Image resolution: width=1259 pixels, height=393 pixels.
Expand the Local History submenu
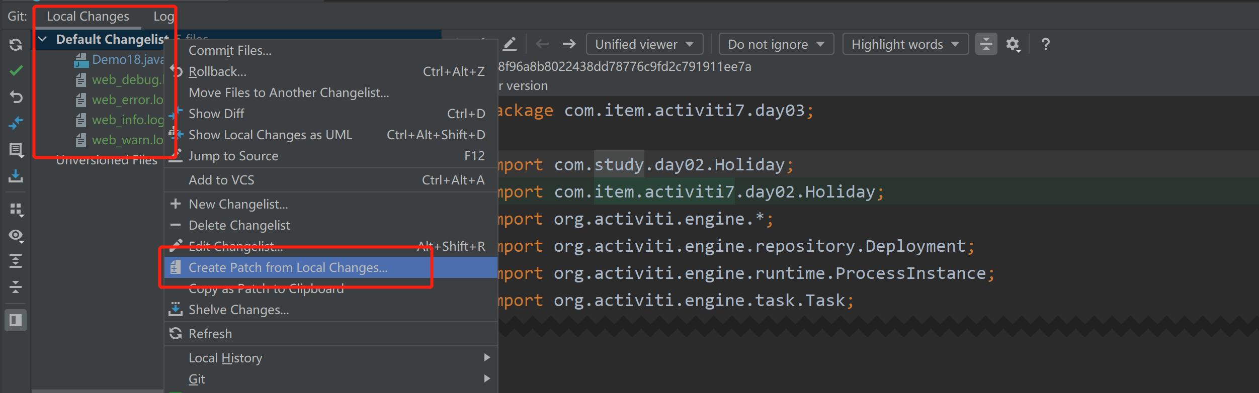click(331, 358)
